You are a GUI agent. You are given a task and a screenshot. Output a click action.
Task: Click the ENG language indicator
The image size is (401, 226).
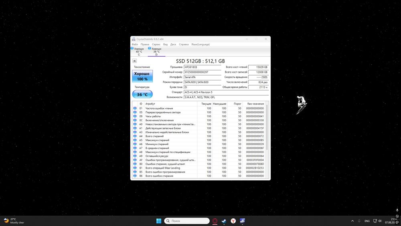click(367, 221)
